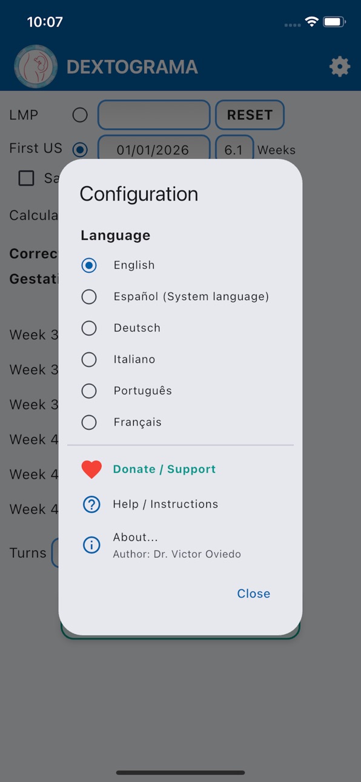Tap the battery status icon
The image size is (361, 782).
point(334,22)
